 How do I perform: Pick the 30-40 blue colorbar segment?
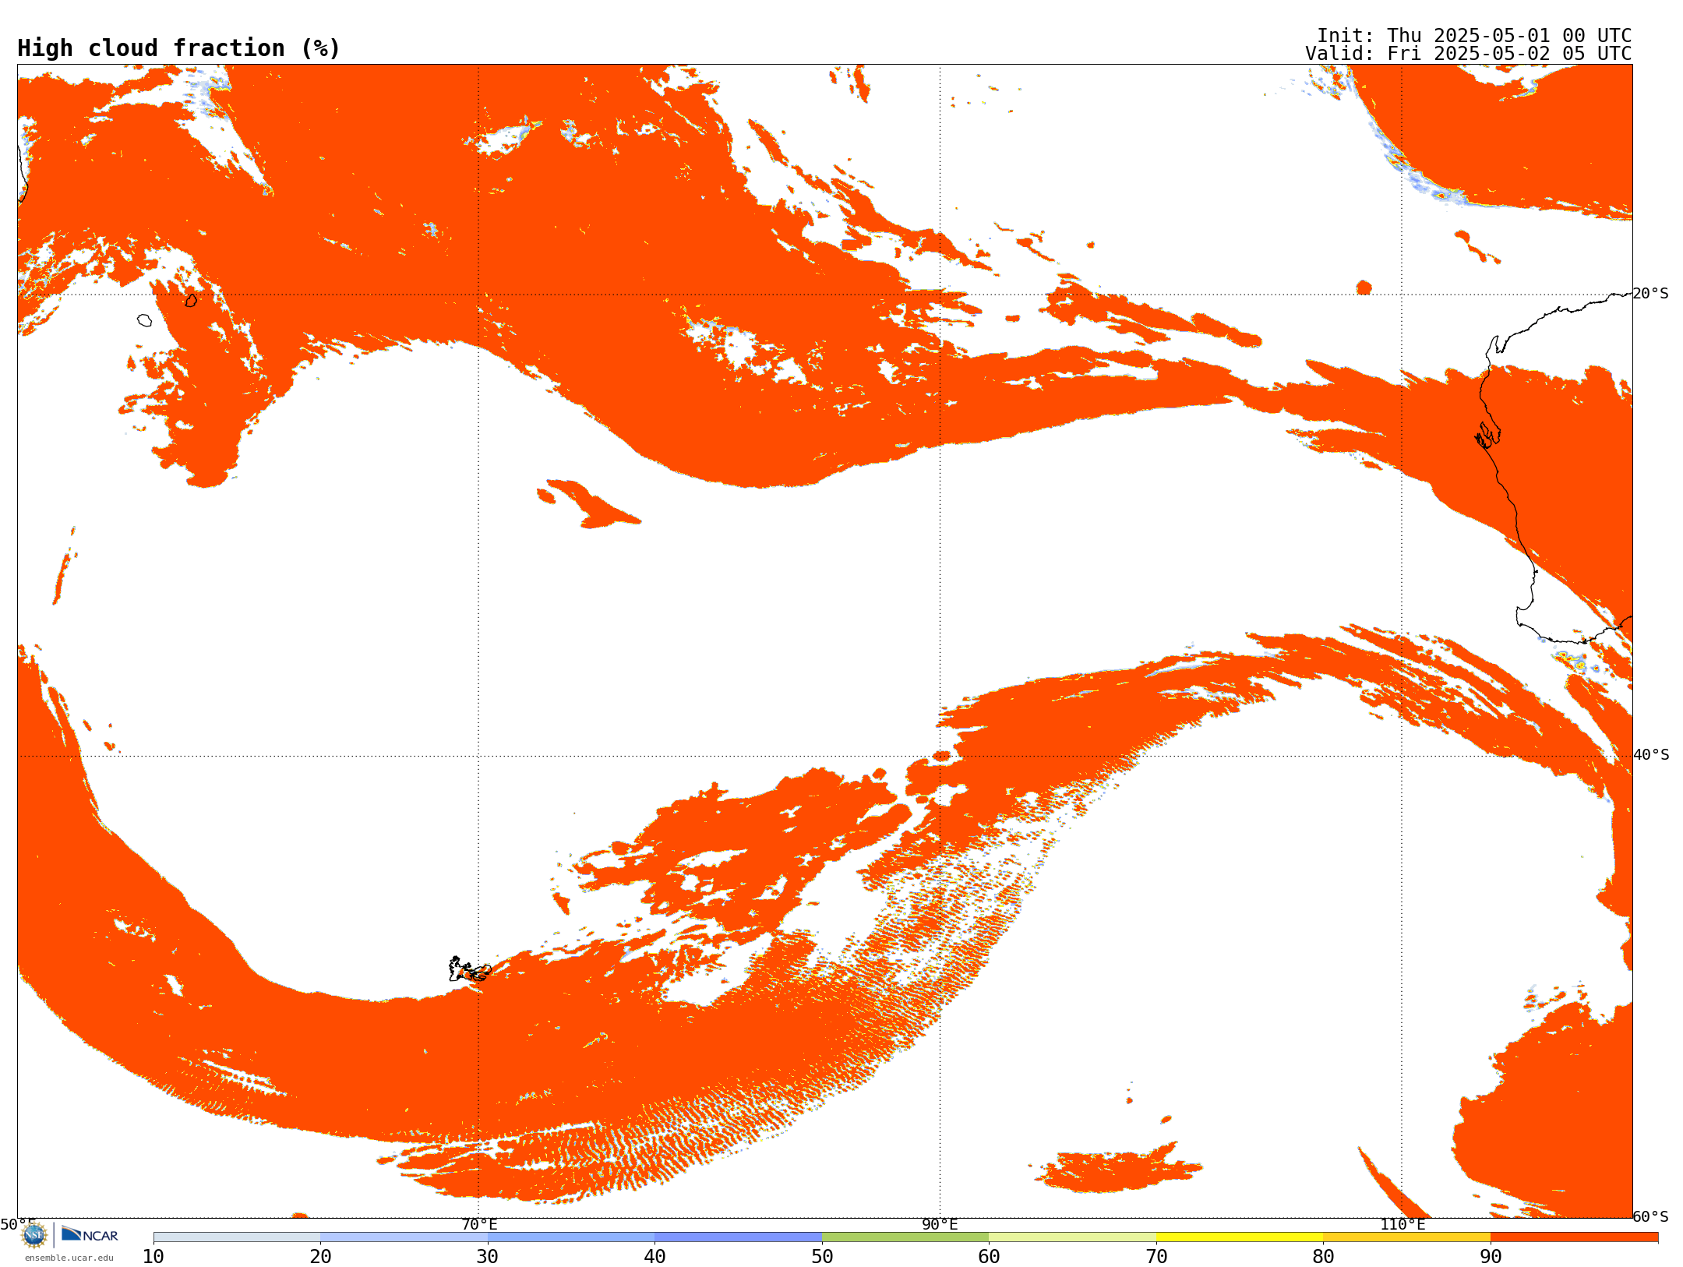point(571,1237)
